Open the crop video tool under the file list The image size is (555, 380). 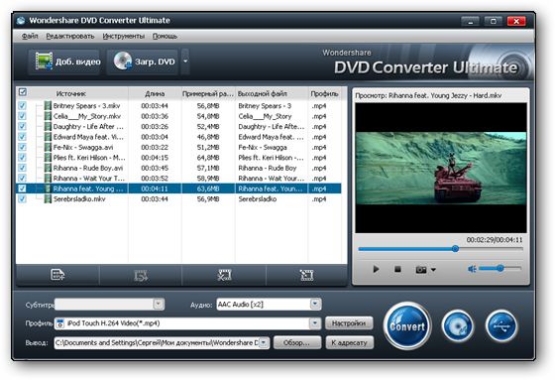306,275
